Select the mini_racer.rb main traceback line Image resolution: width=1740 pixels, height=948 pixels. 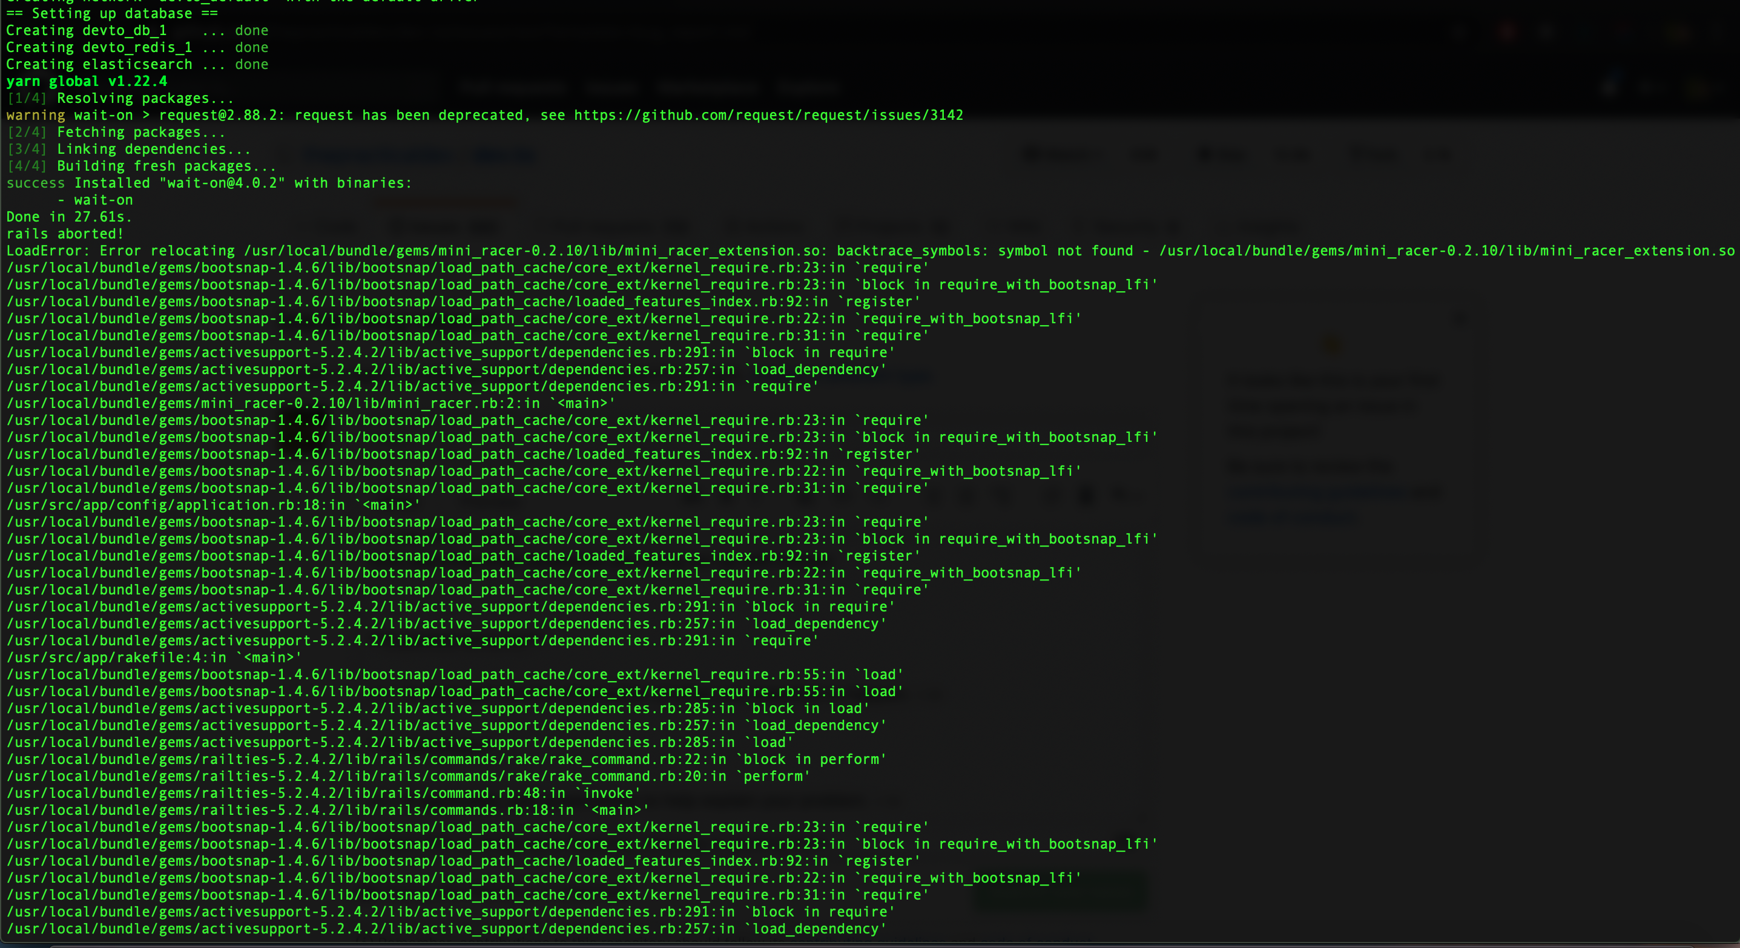coord(308,403)
